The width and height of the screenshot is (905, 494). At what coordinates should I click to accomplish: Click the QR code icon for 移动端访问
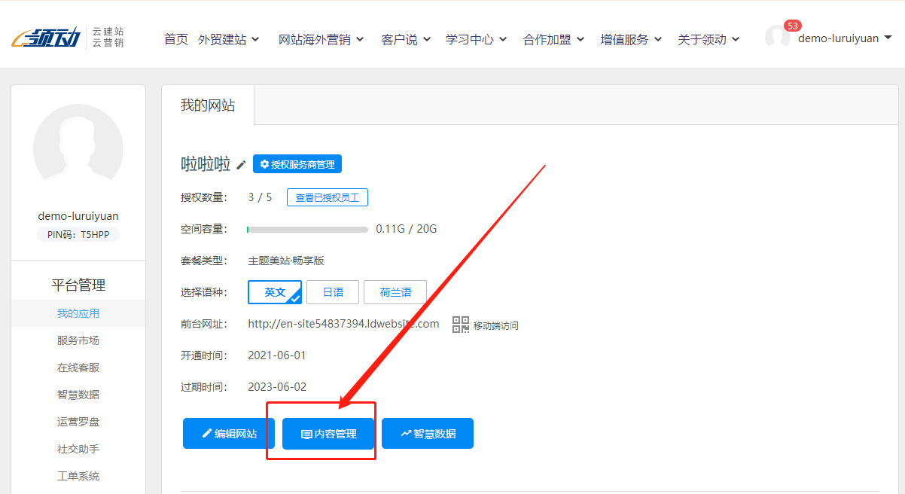pos(460,324)
